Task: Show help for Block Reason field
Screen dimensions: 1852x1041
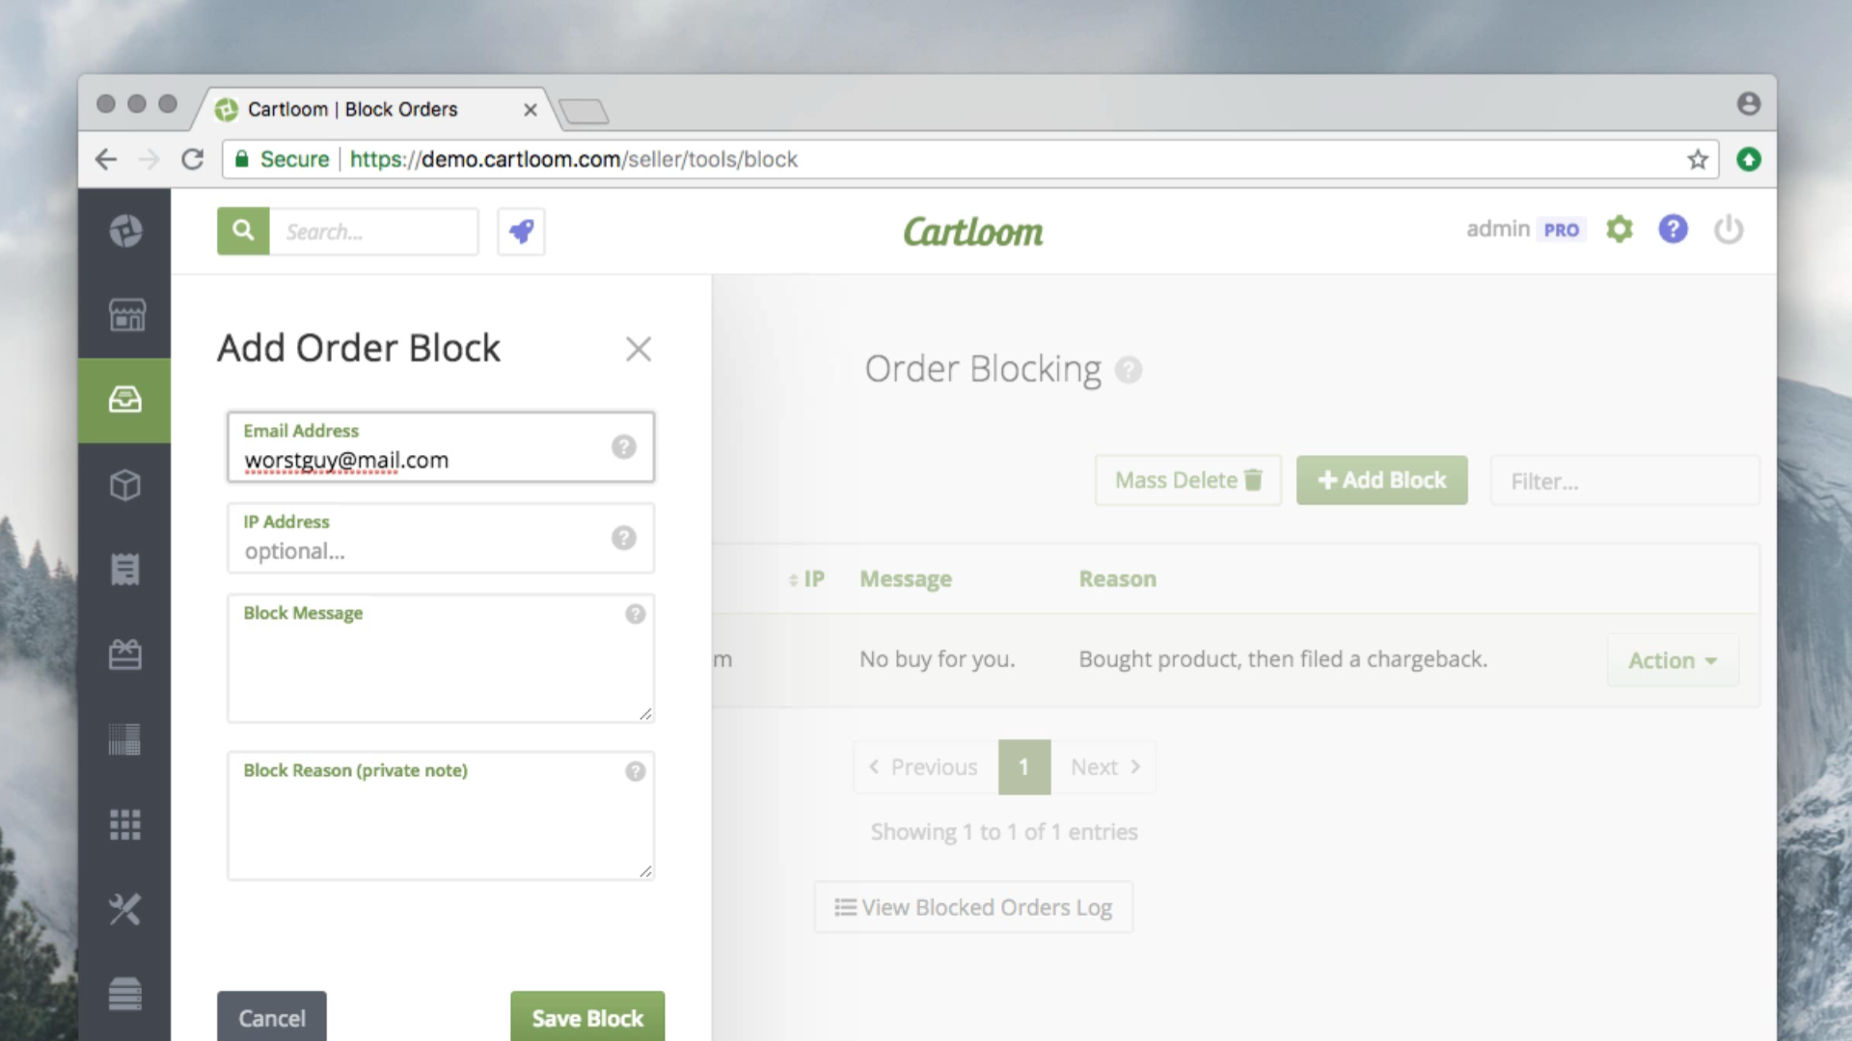Action: coord(635,771)
